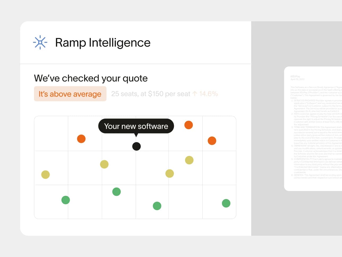This screenshot has height=257, width=342.
Task: Toggle the orange dot on the far right
Action: [x=212, y=141]
